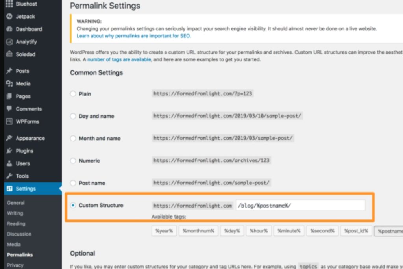403x269 pixels.
Task: Select the Tools wrench icon
Action: tap(9, 176)
